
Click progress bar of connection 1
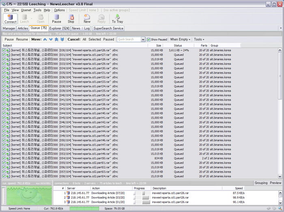pos(142,193)
